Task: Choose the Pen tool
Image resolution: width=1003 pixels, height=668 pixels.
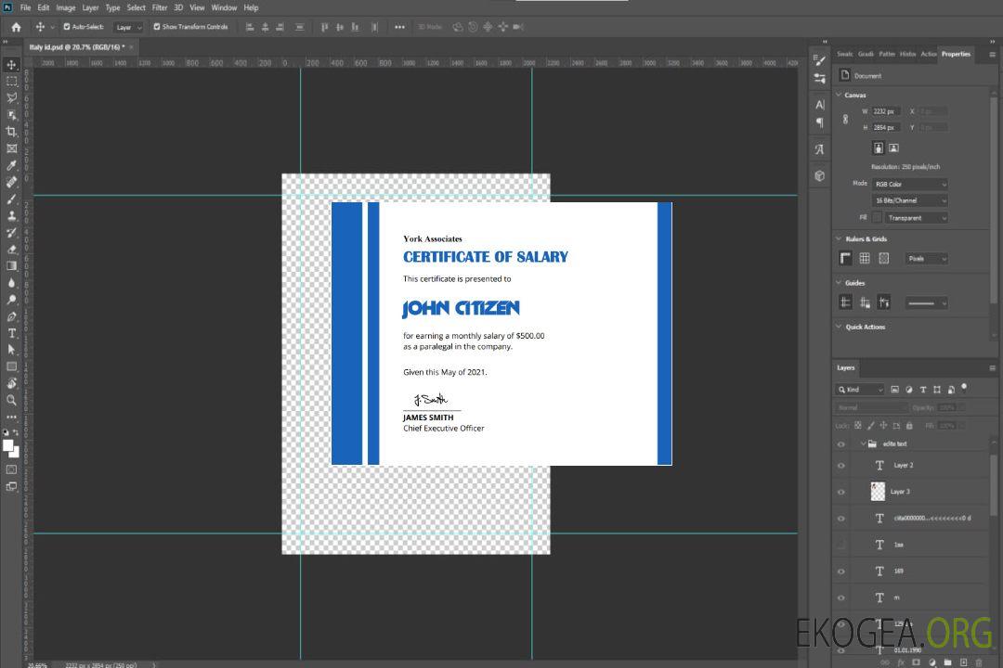Action: 12,316
